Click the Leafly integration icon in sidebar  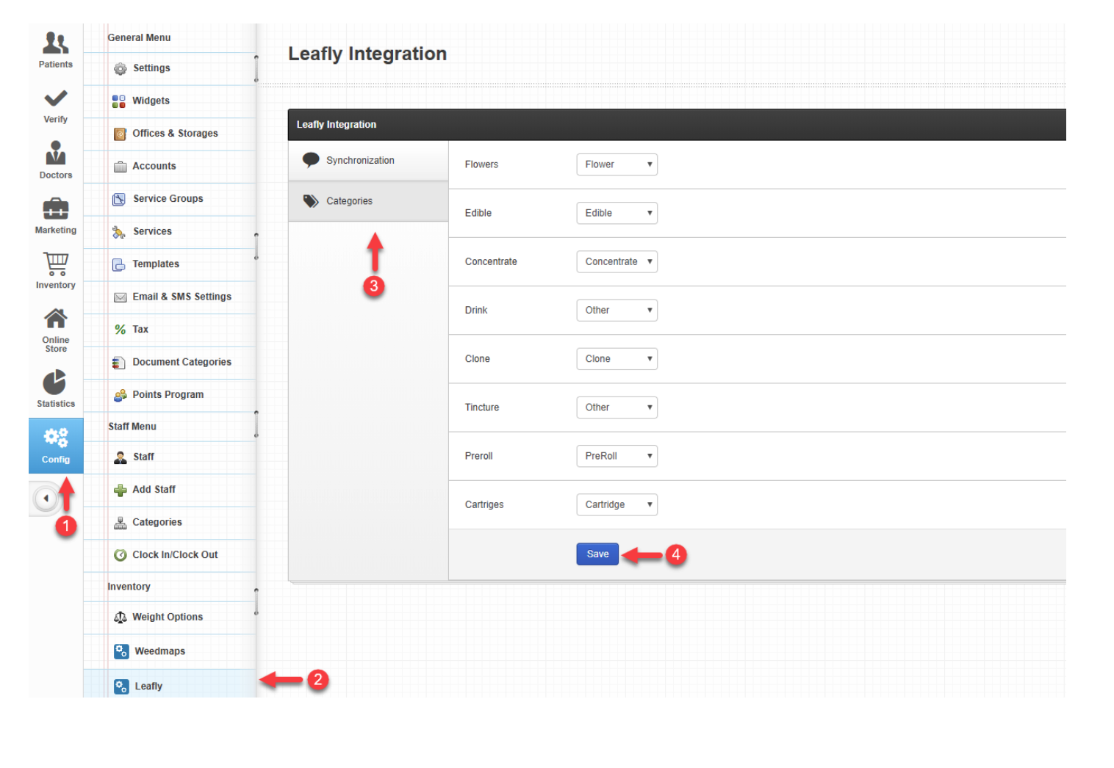click(x=122, y=687)
